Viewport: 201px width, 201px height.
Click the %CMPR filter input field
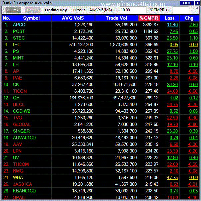tap(180, 10)
